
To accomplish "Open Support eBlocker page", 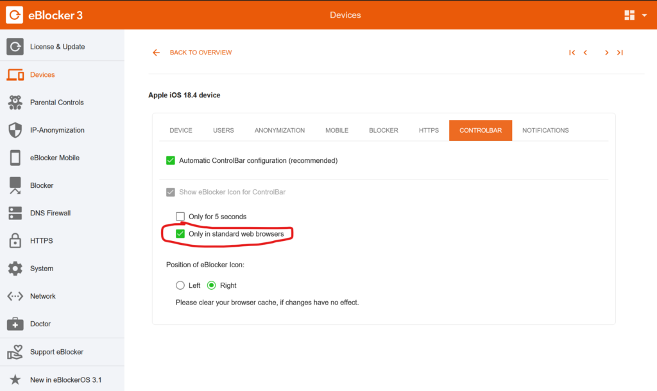I will coord(62,352).
